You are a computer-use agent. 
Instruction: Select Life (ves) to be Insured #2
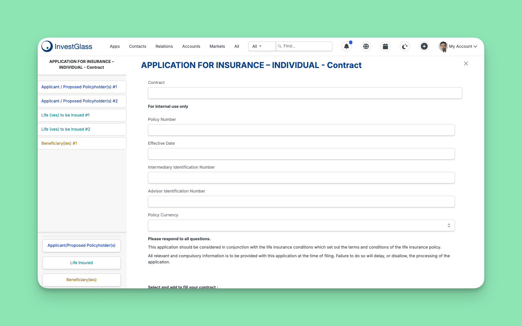tap(82, 129)
